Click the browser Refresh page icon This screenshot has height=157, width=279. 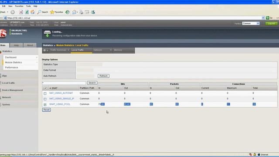pyautogui.click(x=27, y=12)
